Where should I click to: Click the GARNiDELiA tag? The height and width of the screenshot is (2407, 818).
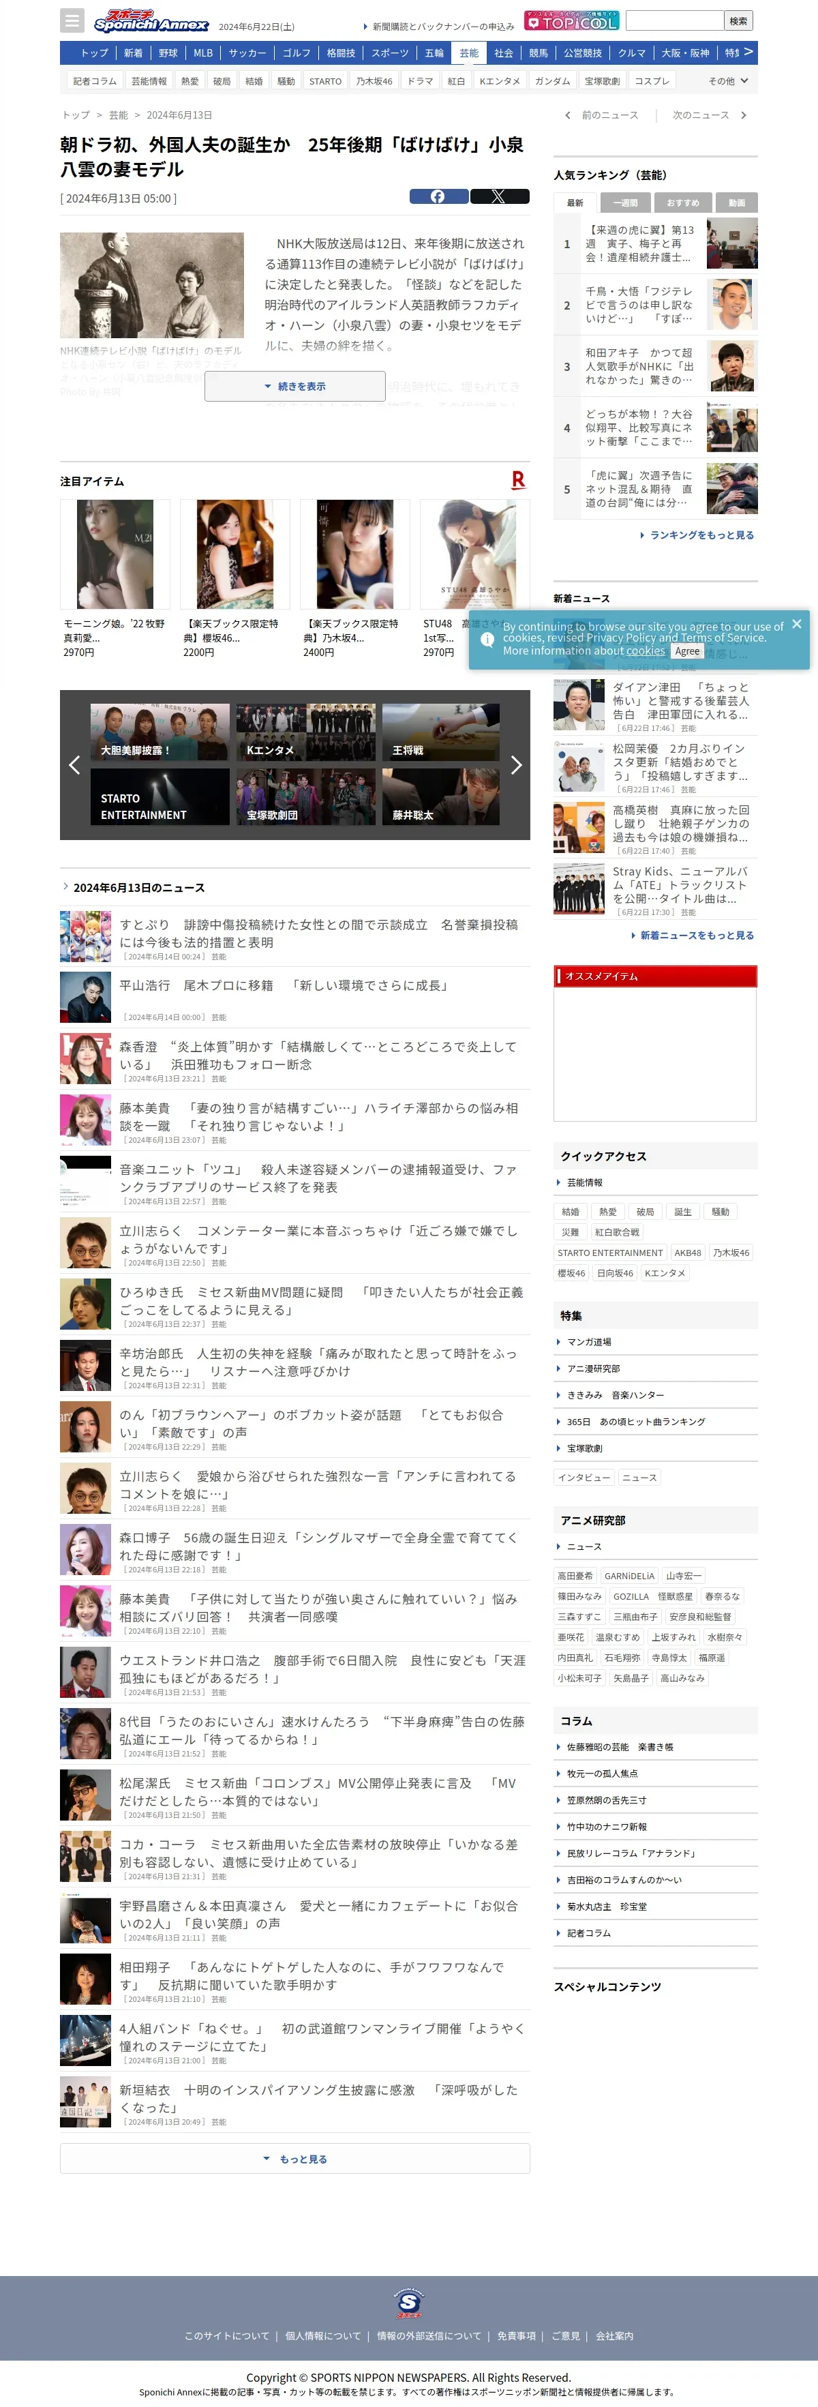[629, 1574]
